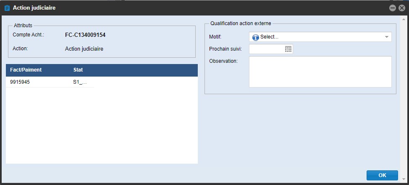Click the clipboard icon in the title bar
This screenshot has height=185, width=409.
tap(7, 8)
